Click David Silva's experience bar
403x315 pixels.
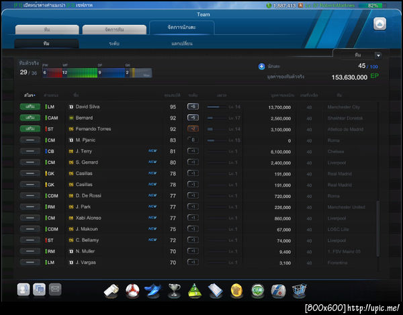pos(217,107)
